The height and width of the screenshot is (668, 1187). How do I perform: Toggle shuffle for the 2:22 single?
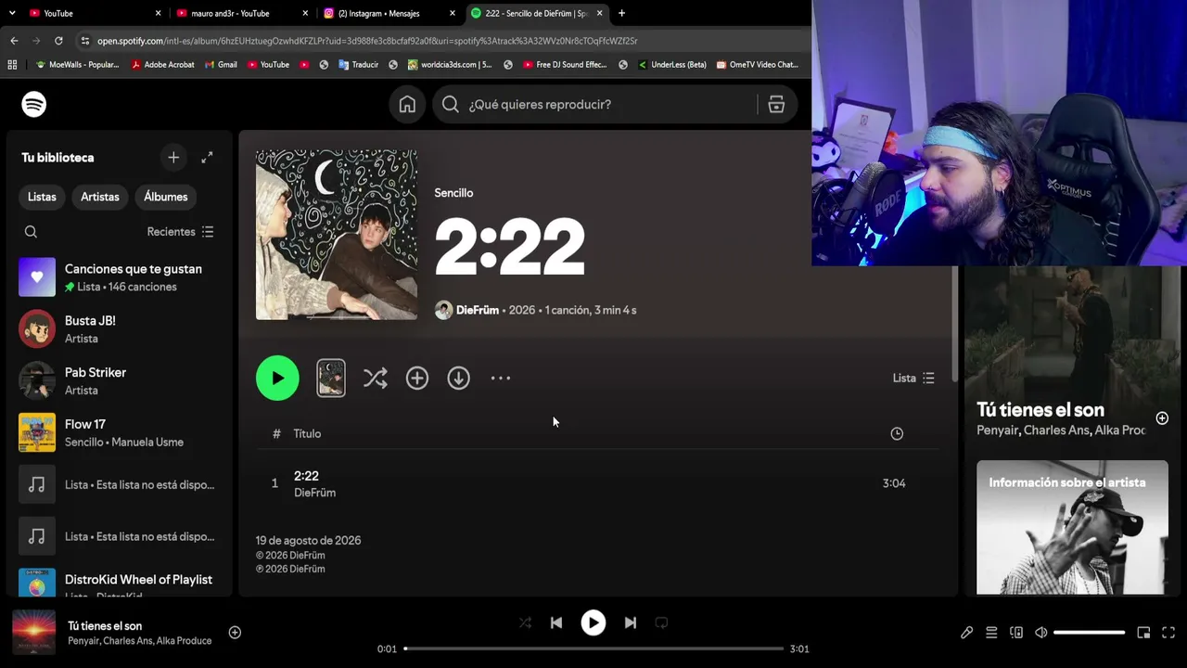tap(376, 379)
